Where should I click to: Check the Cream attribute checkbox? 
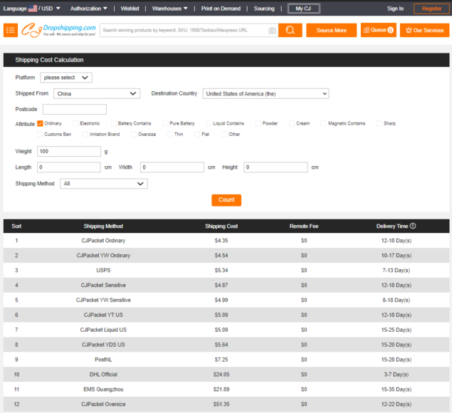click(292, 123)
